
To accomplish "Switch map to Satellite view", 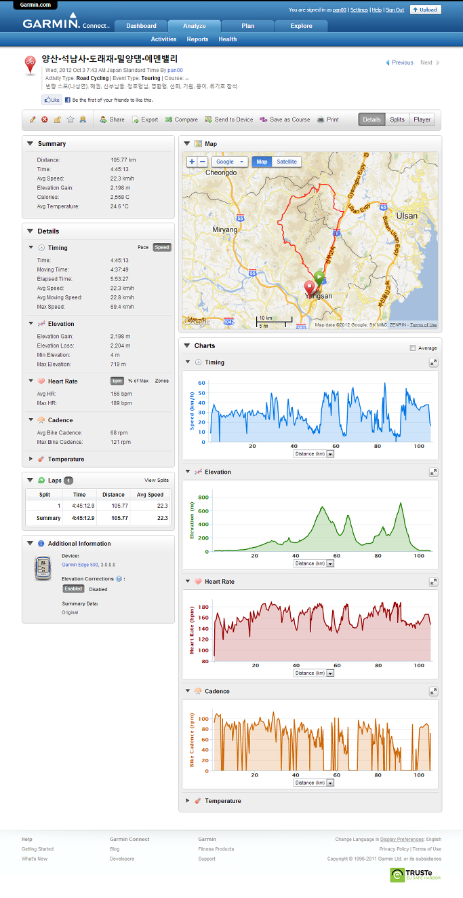I will (x=287, y=162).
